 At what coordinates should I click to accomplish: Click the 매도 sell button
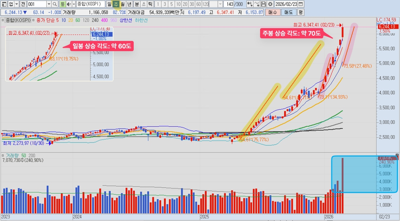pos(288,12)
